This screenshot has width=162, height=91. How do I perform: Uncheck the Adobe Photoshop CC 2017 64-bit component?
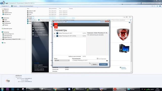click(x=55, y=33)
